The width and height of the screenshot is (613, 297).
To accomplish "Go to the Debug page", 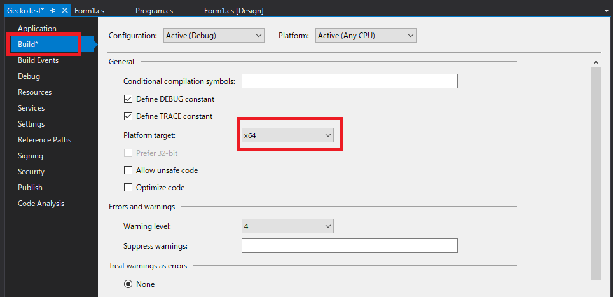I will (x=29, y=76).
